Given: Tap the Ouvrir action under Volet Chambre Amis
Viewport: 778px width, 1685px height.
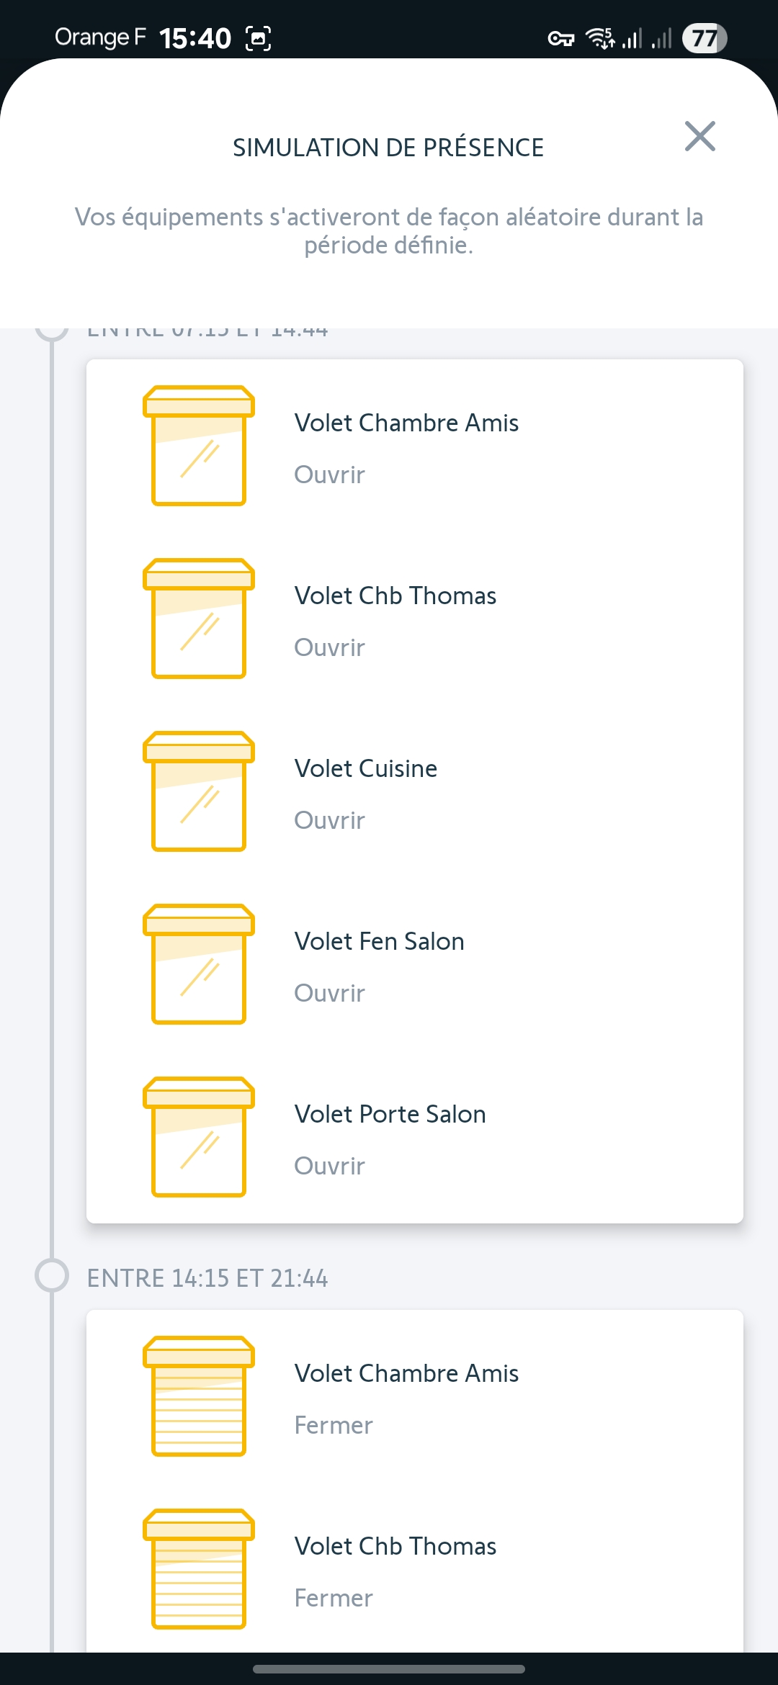Looking at the screenshot, I should click(329, 475).
